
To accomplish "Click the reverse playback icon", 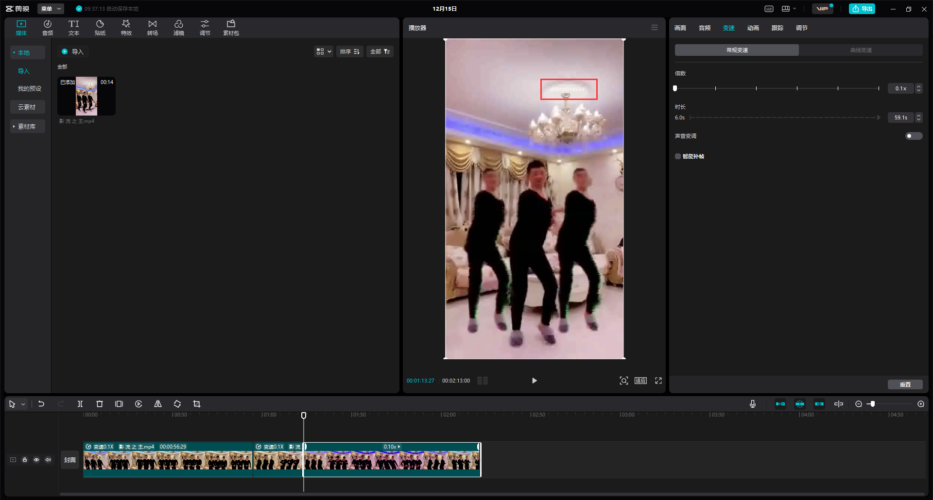I will tap(138, 404).
